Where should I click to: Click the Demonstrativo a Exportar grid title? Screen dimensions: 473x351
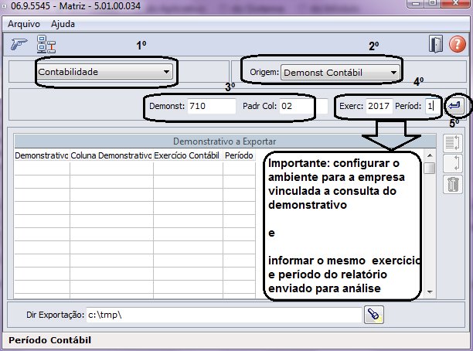225,141
